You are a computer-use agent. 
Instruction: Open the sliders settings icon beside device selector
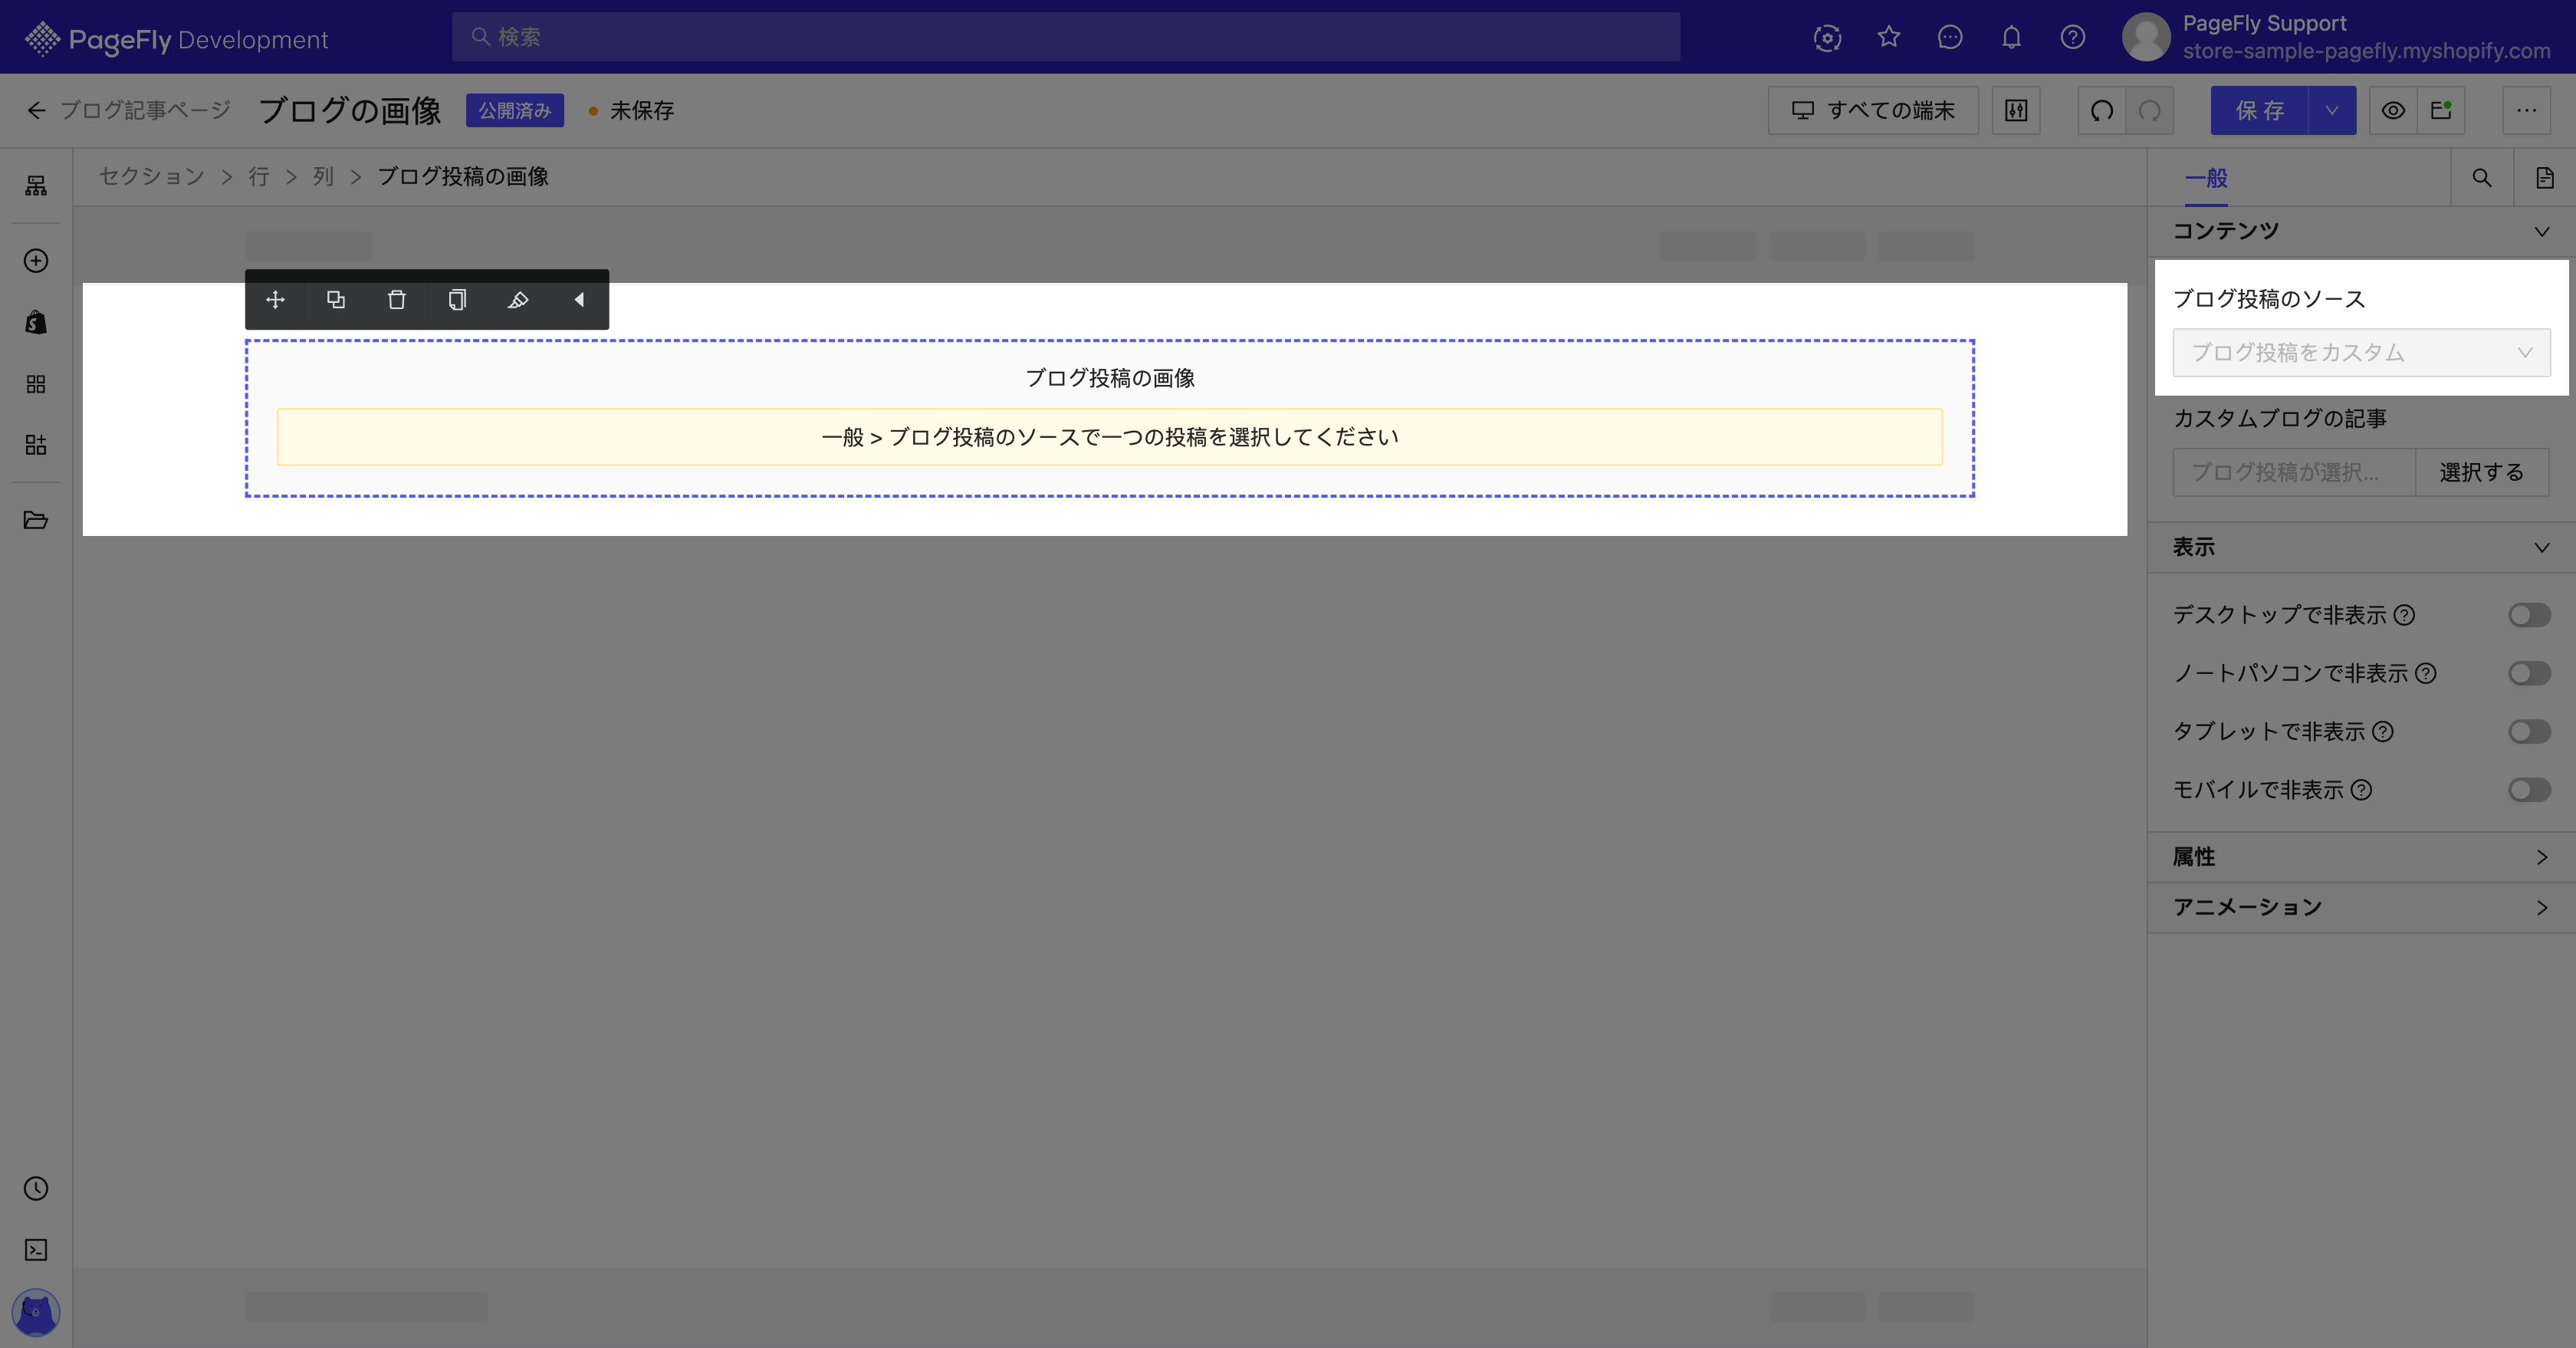[2016, 110]
